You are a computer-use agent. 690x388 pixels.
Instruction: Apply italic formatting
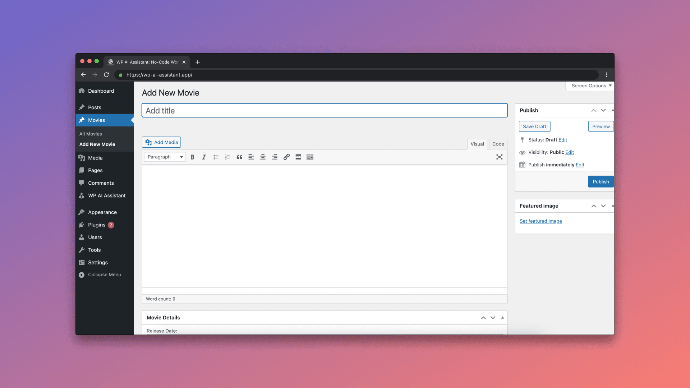point(204,157)
